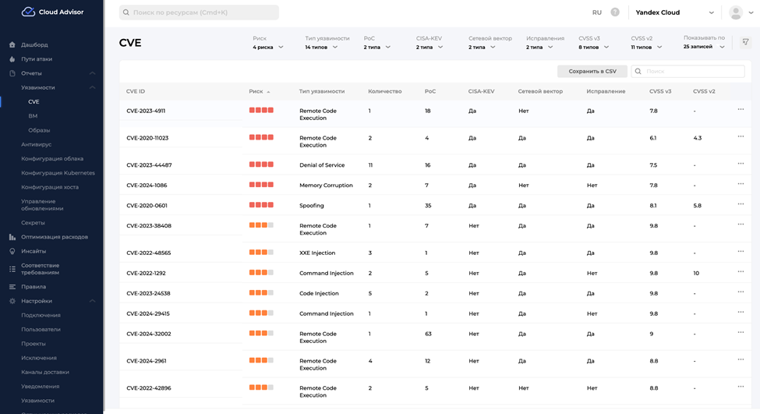The height and width of the screenshot is (414, 760).
Task: Click the Сохранить в CSV button
Action: (x=592, y=71)
